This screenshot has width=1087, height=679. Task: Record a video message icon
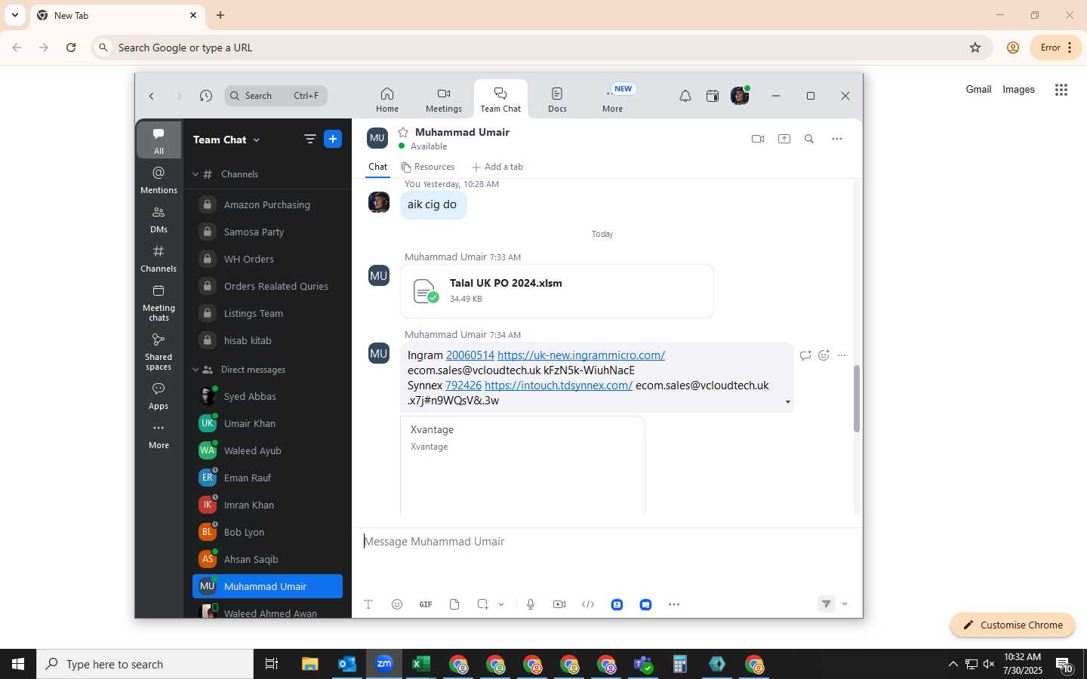pyautogui.click(x=559, y=604)
